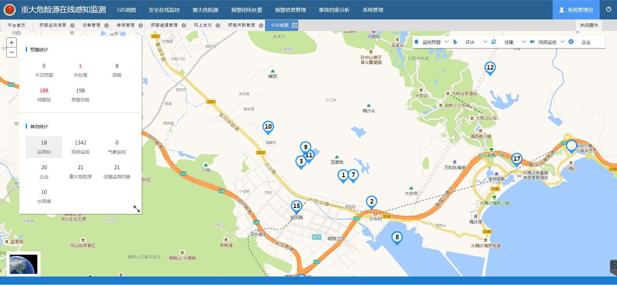Select map marker number 10
Screen dimensions: 617x285
[x=268, y=128]
